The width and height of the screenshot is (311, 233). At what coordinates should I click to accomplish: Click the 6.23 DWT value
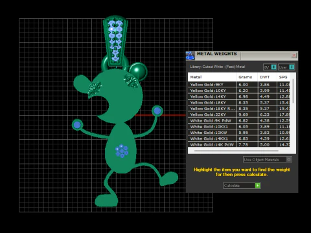pyautogui.click(x=265, y=115)
